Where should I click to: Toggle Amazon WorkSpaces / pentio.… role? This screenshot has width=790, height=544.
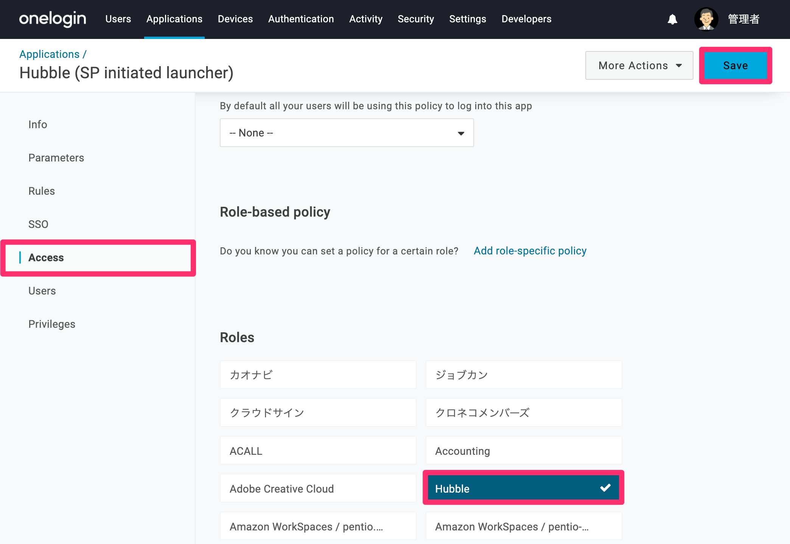pyautogui.click(x=318, y=526)
